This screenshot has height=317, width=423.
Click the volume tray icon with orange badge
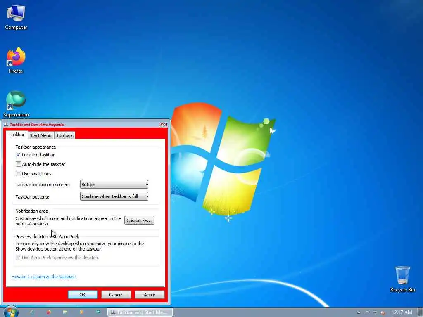pos(383,312)
